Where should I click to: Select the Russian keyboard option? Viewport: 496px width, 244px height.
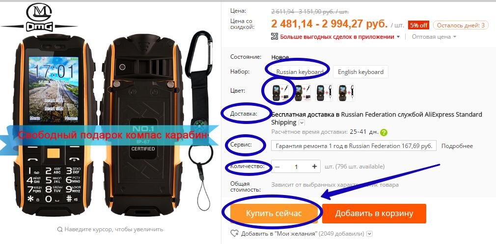[300, 72]
